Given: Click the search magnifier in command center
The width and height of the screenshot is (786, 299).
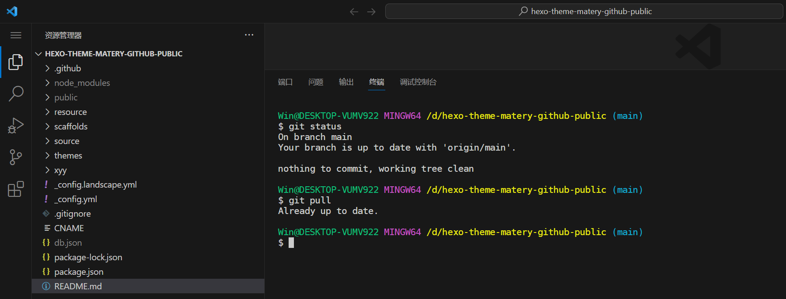Looking at the screenshot, I should click(523, 11).
